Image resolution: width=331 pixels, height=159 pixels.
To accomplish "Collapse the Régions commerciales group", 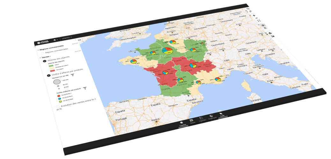I will point(38,50).
